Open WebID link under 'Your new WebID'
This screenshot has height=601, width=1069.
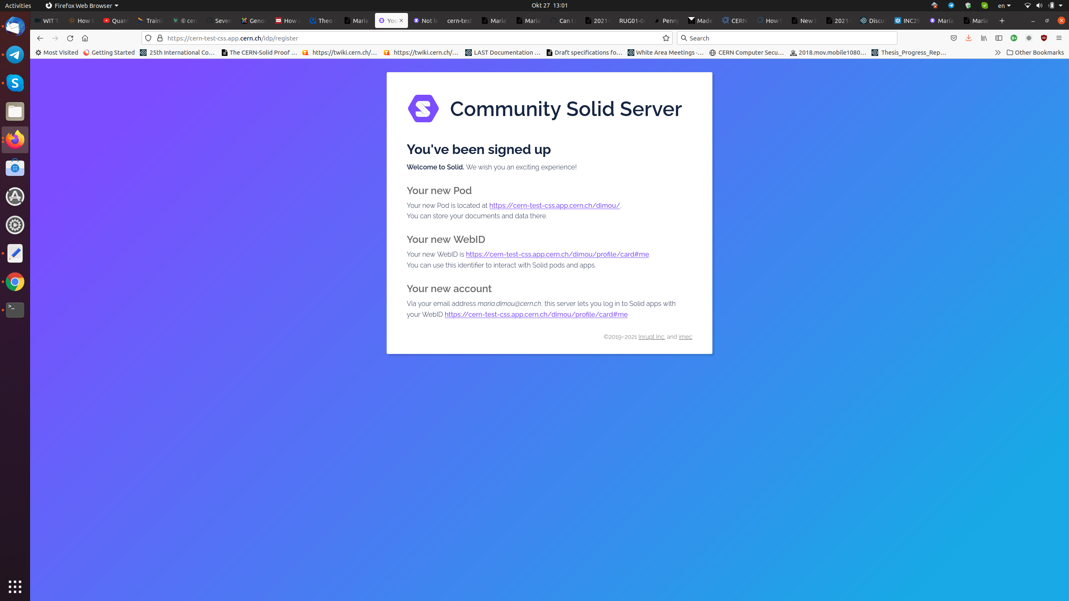(x=557, y=254)
